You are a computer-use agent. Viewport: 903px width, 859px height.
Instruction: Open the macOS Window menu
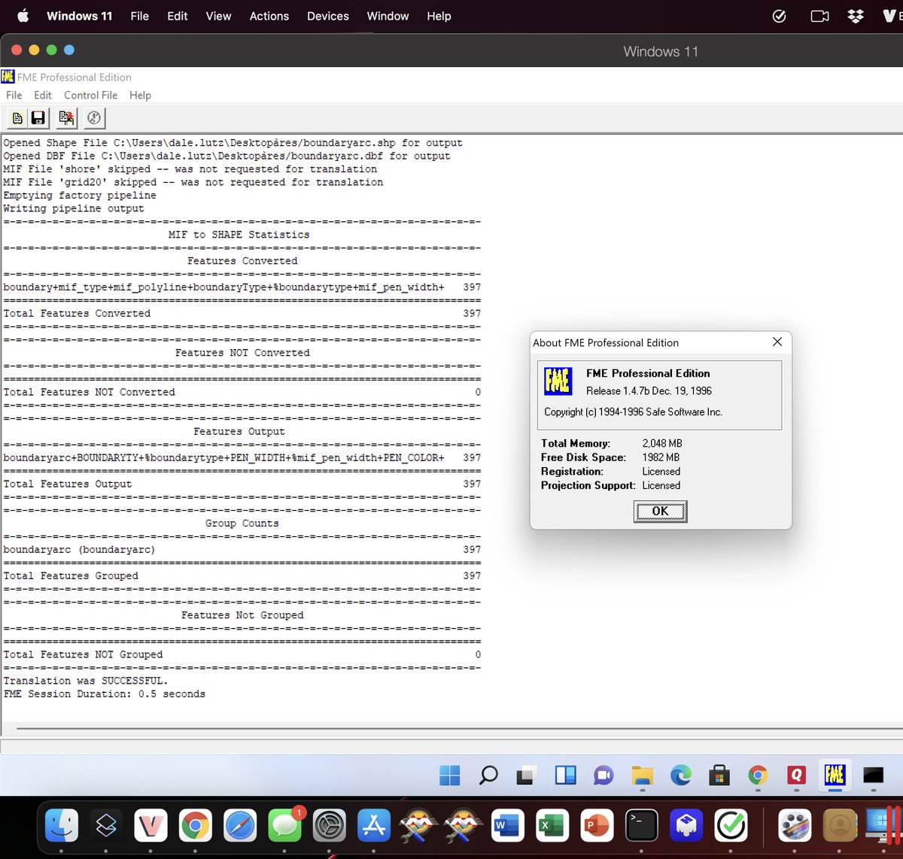point(388,16)
